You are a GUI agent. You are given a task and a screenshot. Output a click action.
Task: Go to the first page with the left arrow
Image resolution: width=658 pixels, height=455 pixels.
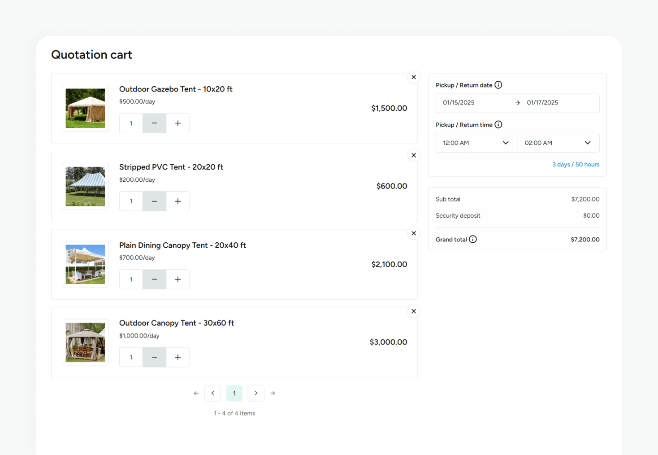(196, 393)
